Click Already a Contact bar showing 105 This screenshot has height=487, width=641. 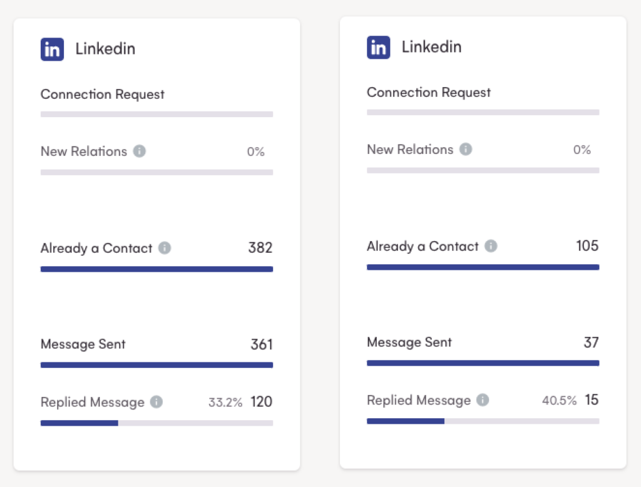pyautogui.click(x=483, y=267)
